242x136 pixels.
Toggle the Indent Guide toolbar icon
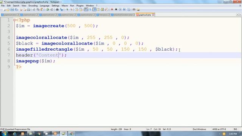click(94, 9)
